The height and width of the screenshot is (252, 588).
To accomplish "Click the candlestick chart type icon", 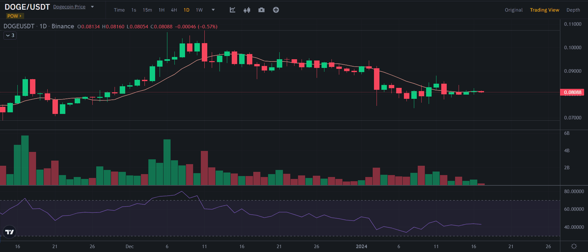I will pos(247,10).
